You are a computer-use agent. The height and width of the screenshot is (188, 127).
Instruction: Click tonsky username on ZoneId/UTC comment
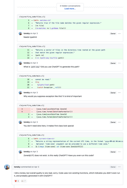click(x=27, y=152)
